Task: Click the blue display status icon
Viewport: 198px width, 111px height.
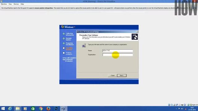Action: pyautogui.click(x=185, y=105)
